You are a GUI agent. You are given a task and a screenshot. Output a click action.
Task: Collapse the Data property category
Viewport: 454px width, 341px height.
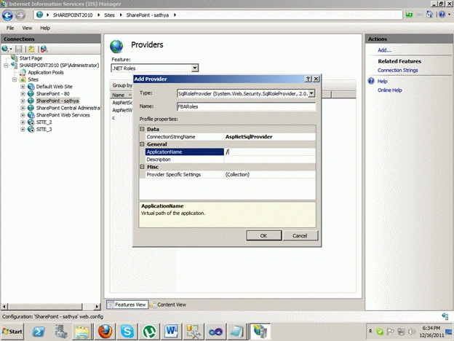[142, 129]
